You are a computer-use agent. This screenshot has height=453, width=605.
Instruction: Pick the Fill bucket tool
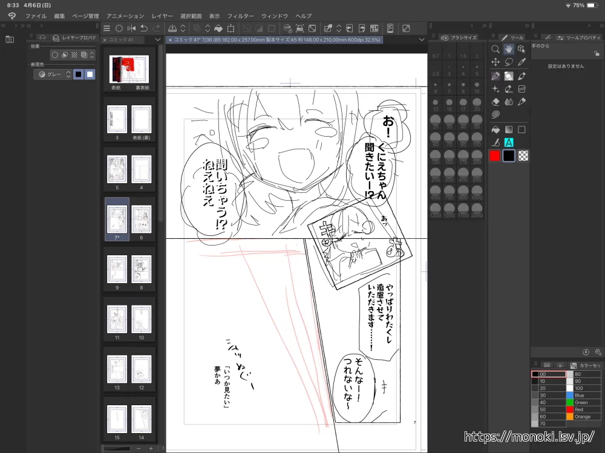point(495,129)
